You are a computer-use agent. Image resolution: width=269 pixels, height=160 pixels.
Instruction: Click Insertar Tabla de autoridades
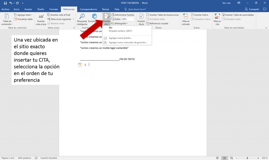(x=238, y=15)
